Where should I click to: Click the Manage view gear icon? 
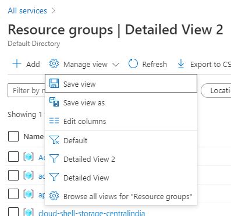54,64
